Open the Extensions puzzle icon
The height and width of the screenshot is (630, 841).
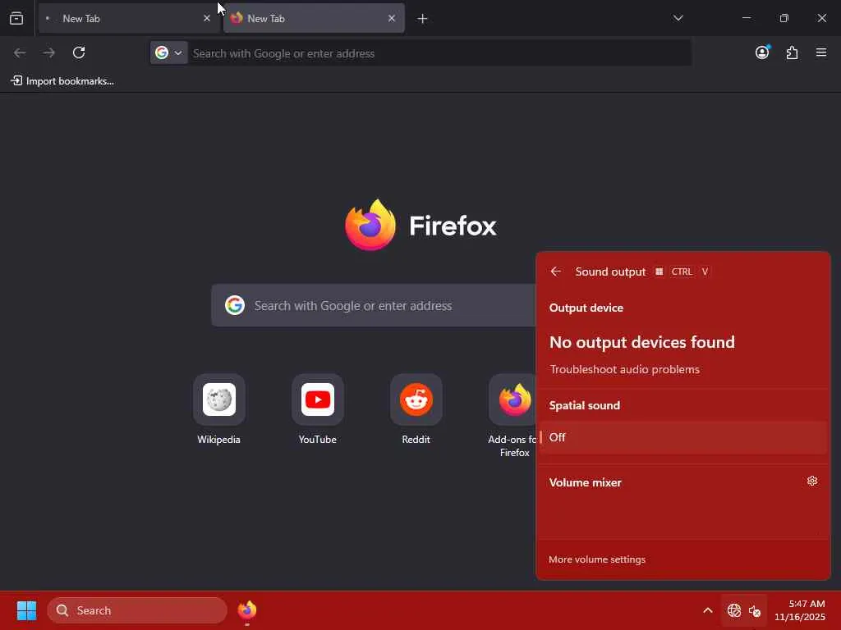[793, 52]
